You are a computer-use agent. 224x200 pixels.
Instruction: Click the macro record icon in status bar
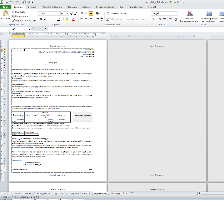coord(14,197)
